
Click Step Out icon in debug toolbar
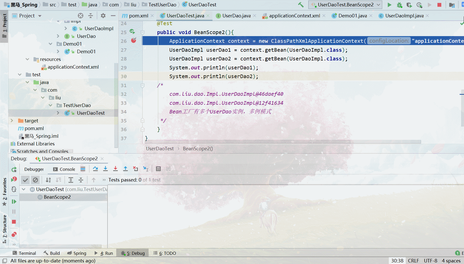125,169
